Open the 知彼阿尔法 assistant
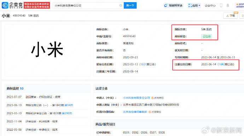Screen dimensions: 244x136 coord(173,5)
